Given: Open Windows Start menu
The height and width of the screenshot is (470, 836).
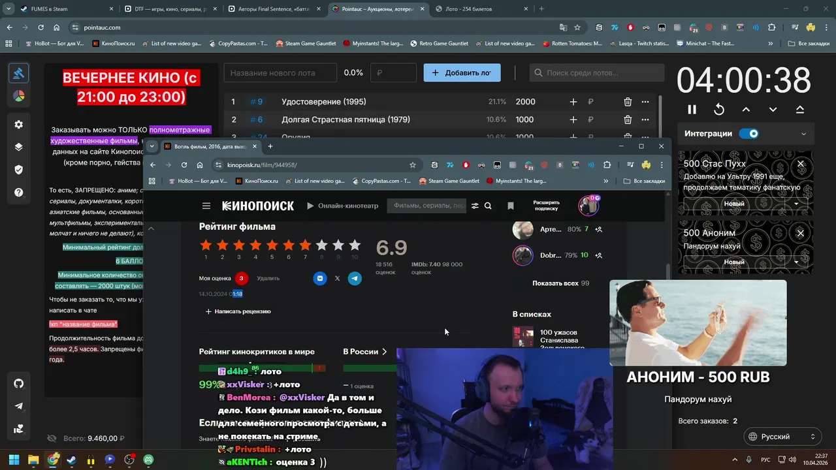Looking at the screenshot, I should (14, 460).
